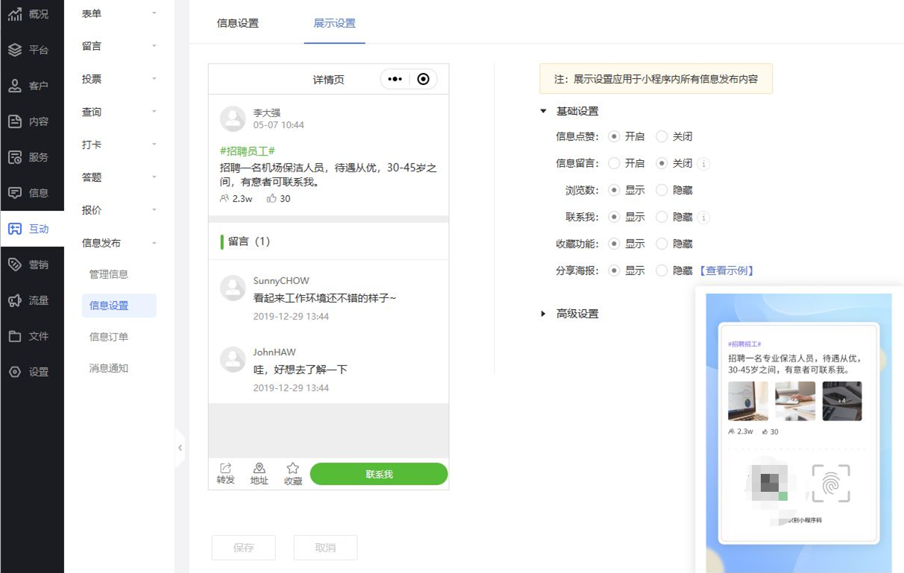
Task: Open the 服务 icon in sidebar
Action: pos(15,157)
